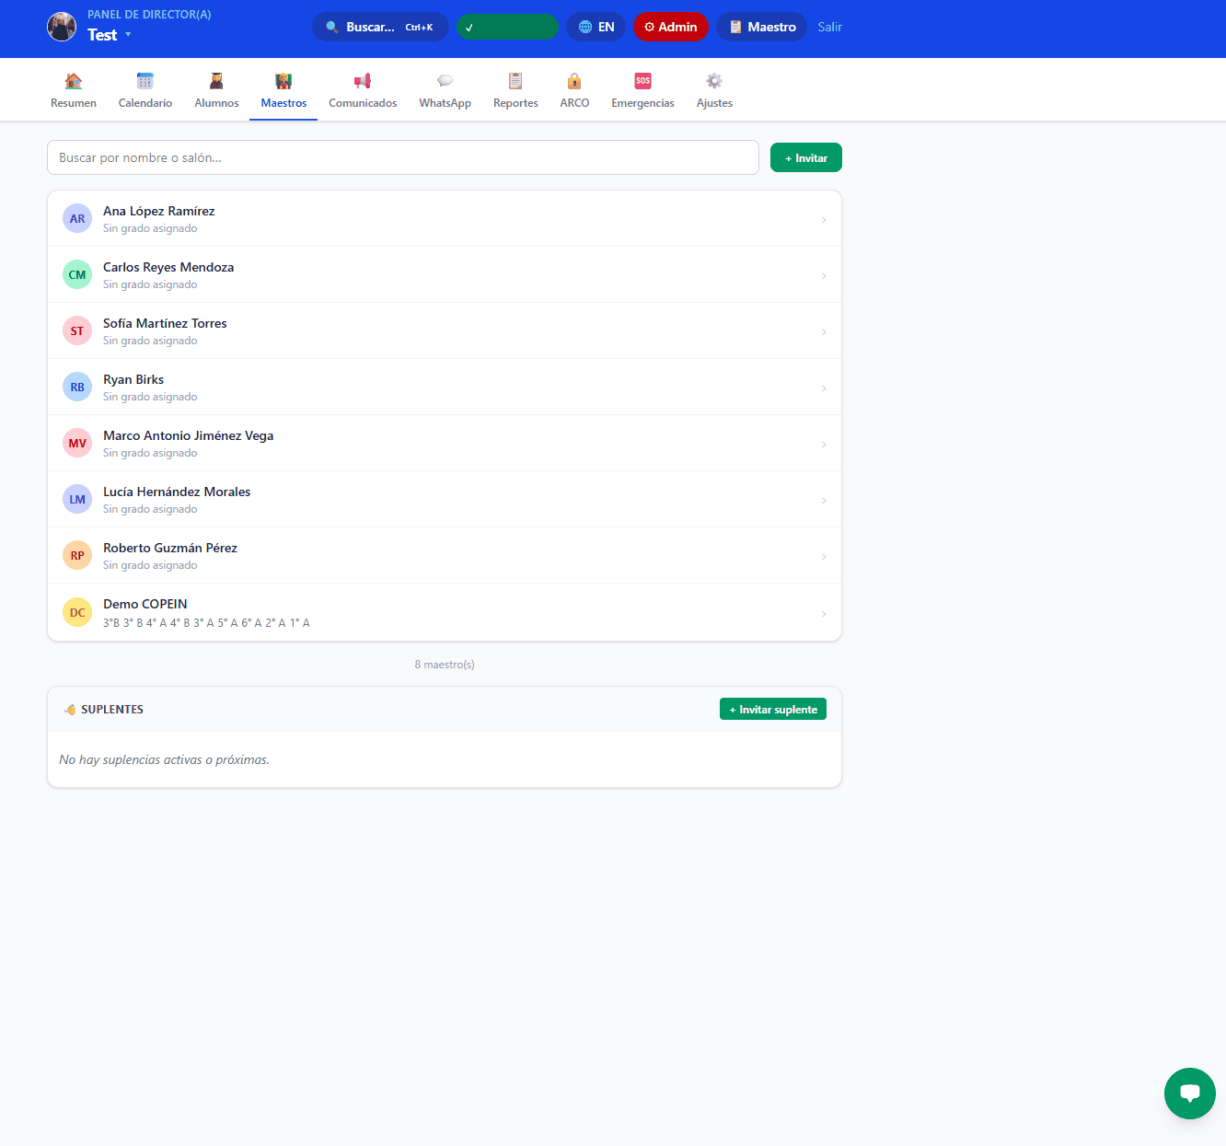Expand Ana López Ramírez row chevron
This screenshot has width=1226, height=1146.
tap(824, 220)
